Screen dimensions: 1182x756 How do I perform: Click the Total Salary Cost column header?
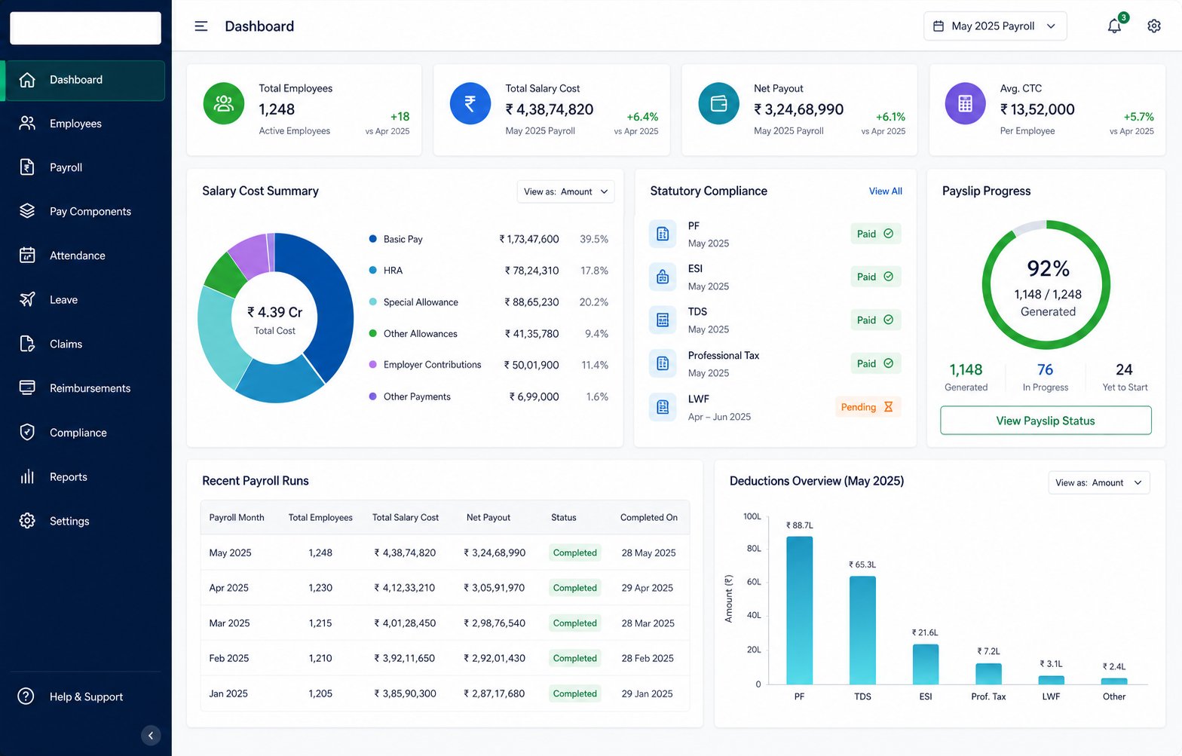point(406,518)
